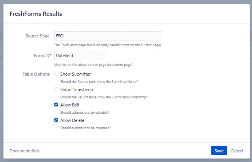The image size is (252, 162).
Task: Click the 'Show Submitter' label text
Action: click(x=75, y=74)
